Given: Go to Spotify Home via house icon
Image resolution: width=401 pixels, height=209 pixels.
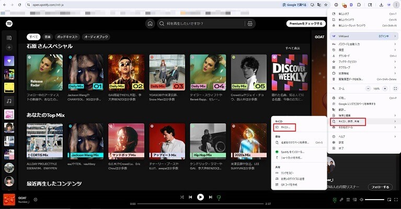Looking at the screenshot, I should click(x=150, y=24).
